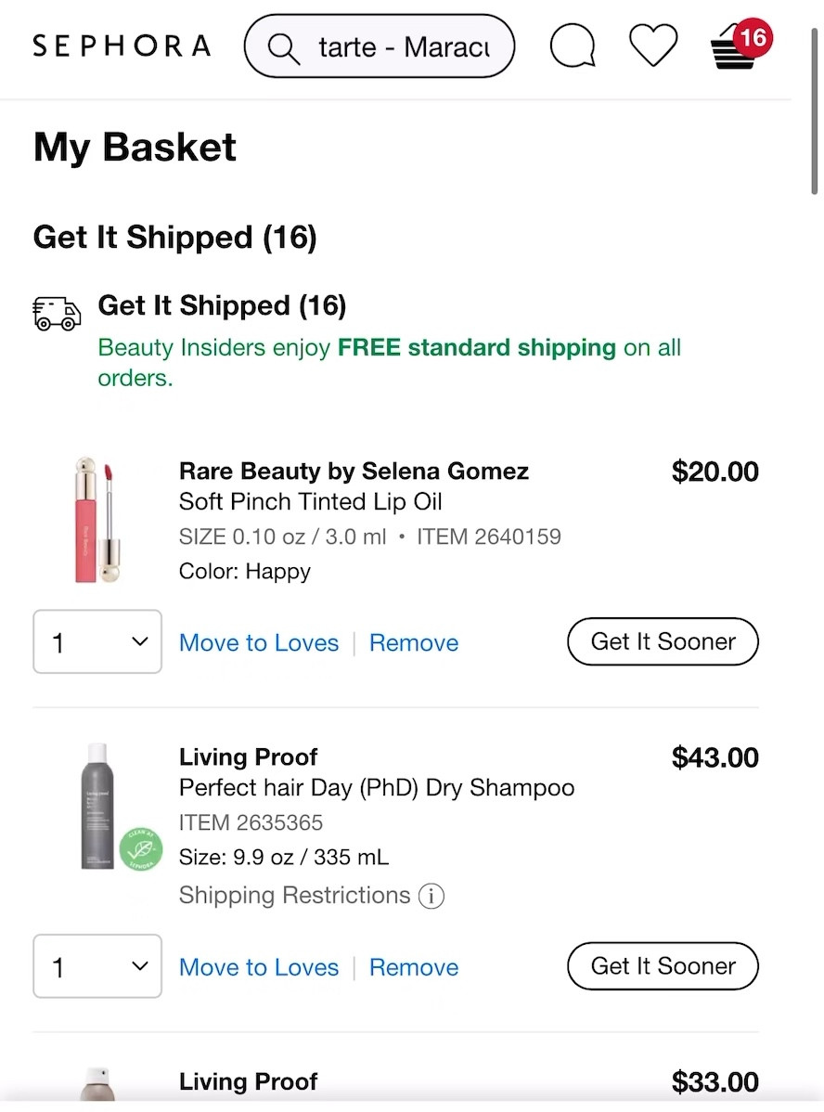Select 'Move to Loves' for the Soft Pinch Tinted Lip Oil
Screen dimensions: 824x1112
pyautogui.click(x=259, y=642)
